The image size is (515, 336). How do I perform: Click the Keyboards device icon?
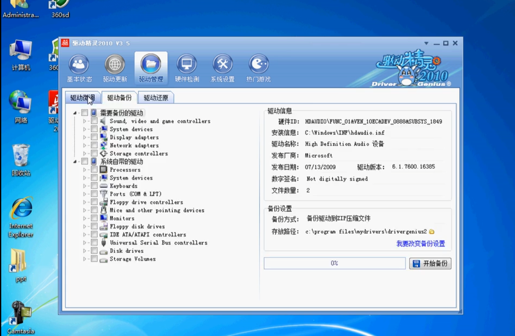(103, 186)
